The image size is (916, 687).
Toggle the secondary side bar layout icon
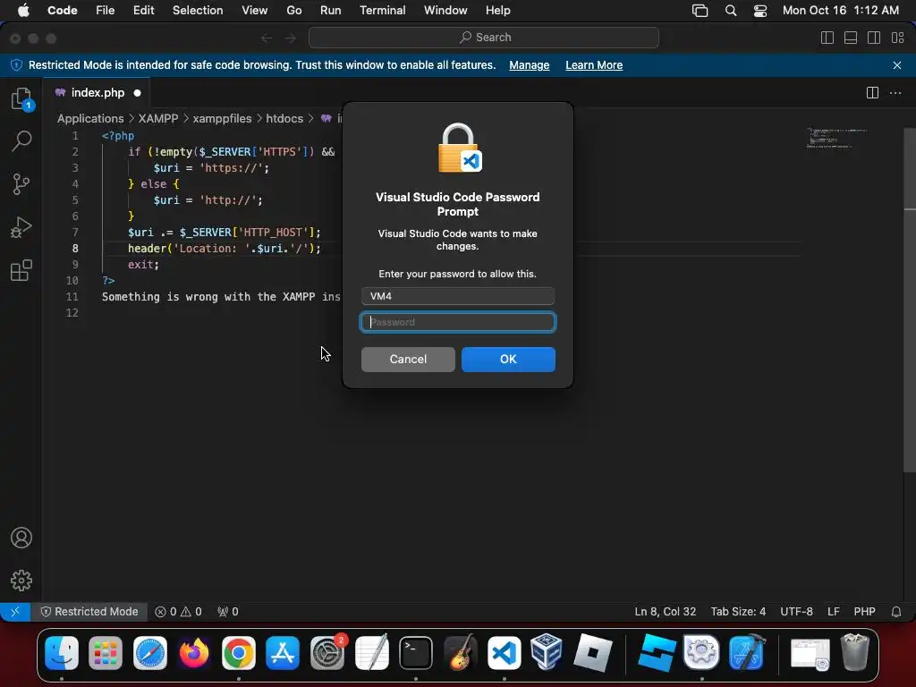point(874,38)
